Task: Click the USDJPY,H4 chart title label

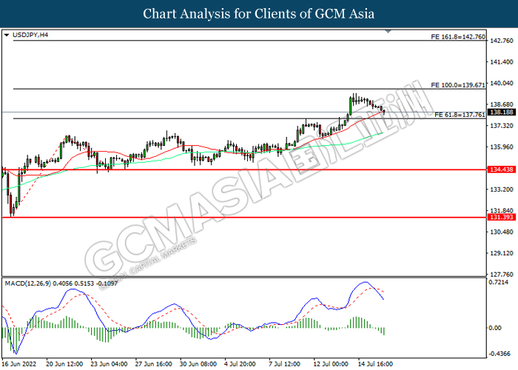Action: pos(30,35)
